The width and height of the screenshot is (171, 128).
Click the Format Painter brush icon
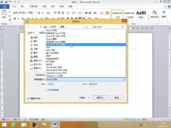pos(10,20)
